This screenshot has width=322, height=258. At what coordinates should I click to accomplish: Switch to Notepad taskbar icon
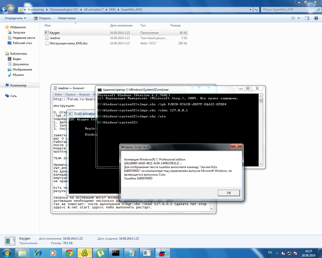click(x=132, y=253)
